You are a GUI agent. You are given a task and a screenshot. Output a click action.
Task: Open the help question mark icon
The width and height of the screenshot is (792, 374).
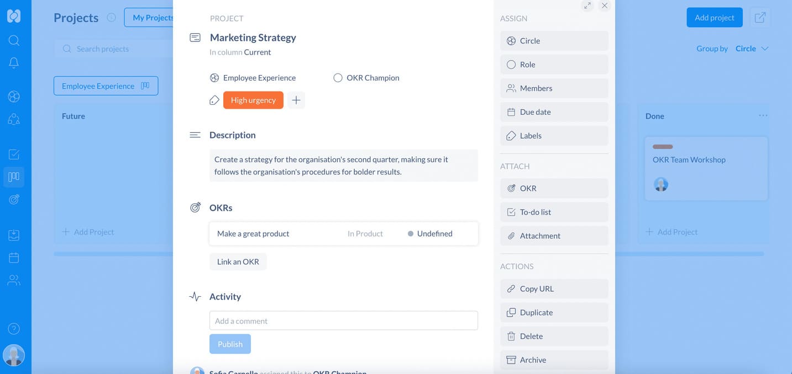[14, 329]
